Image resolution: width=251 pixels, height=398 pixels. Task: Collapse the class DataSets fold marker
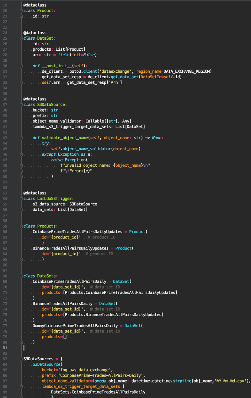click(x=21, y=276)
